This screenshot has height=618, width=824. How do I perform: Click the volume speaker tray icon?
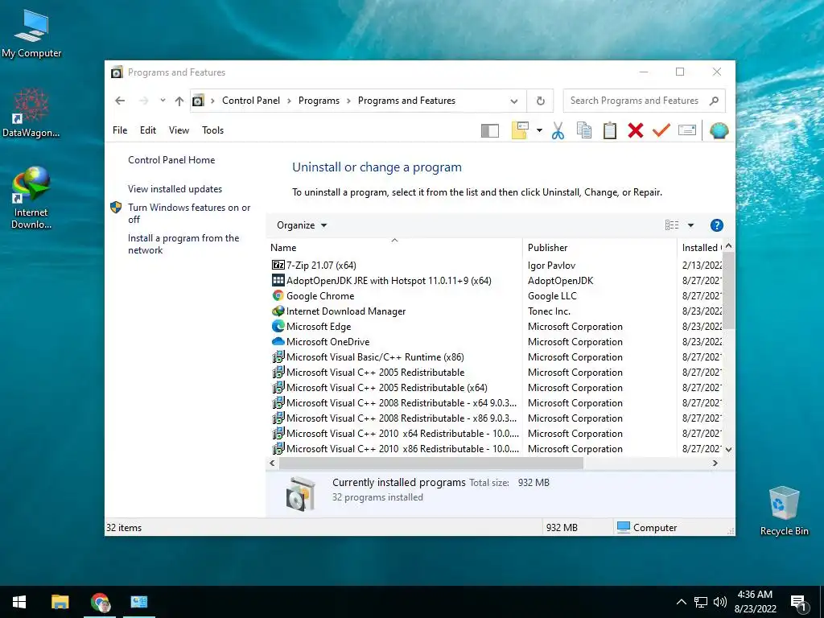coord(720,602)
